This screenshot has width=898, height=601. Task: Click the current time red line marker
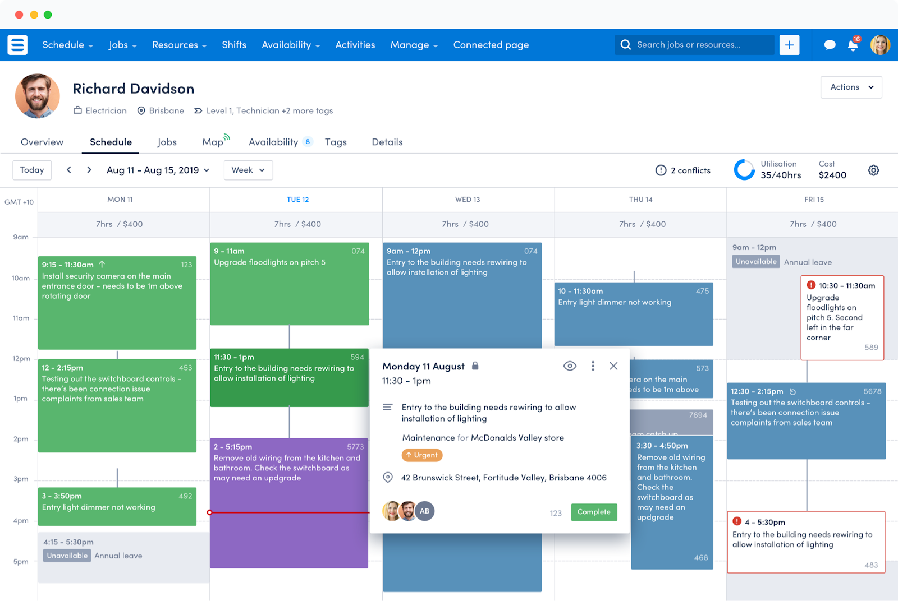click(x=210, y=512)
